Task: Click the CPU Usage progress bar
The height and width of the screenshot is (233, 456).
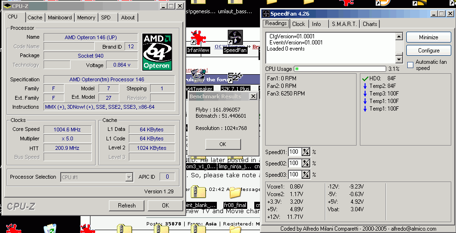Action: (340, 69)
